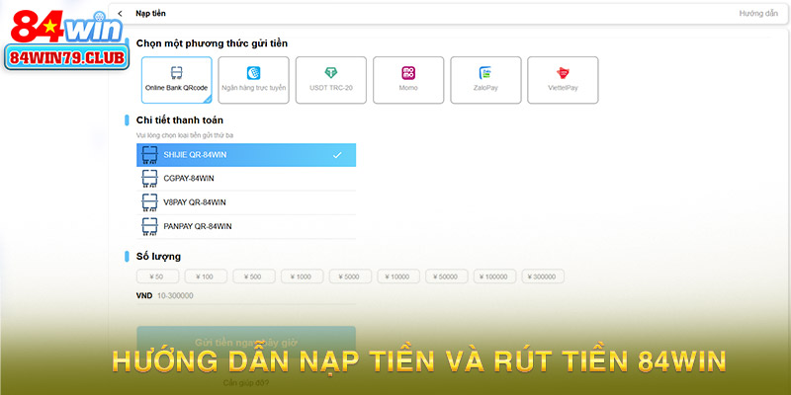Pick the Momo wallet option
The width and height of the screenshot is (791, 395).
pos(407,79)
